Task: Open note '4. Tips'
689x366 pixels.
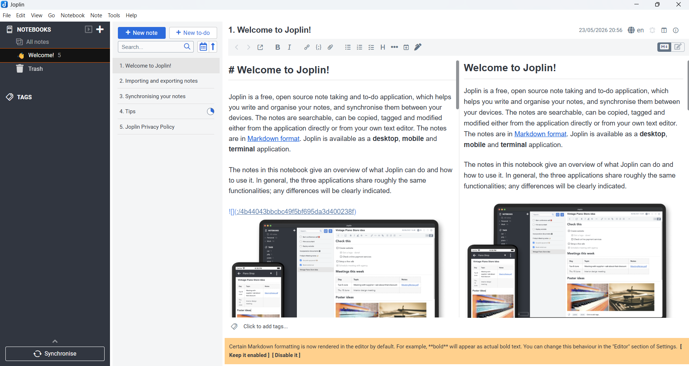Action: (166, 111)
